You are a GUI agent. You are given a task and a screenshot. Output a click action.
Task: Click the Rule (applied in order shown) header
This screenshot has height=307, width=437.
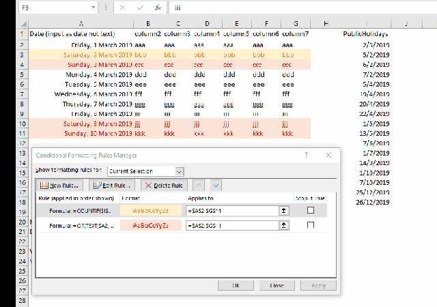click(76, 199)
